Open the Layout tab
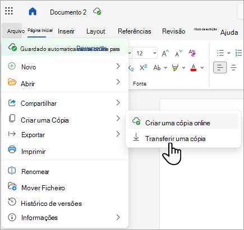Viewport: 244px width, 230px height. click(x=95, y=31)
